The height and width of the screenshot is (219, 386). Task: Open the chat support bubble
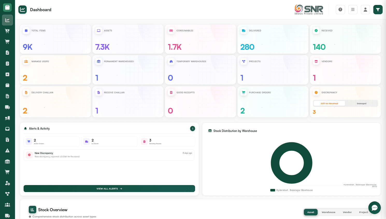click(374, 208)
